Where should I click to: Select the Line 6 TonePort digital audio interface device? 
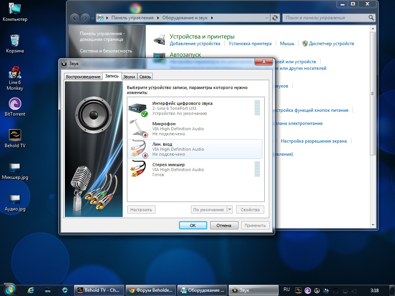pos(182,108)
